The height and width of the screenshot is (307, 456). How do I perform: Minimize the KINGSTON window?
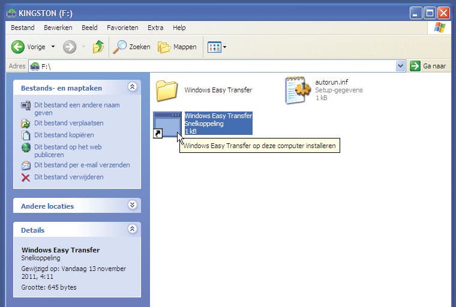click(x=416, y=13)
